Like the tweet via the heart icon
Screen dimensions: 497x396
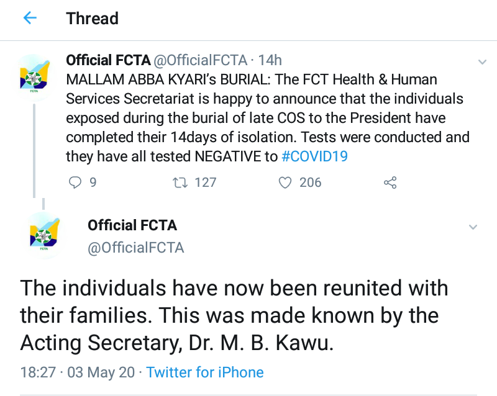pyautogui.click(x=285, y=182)
